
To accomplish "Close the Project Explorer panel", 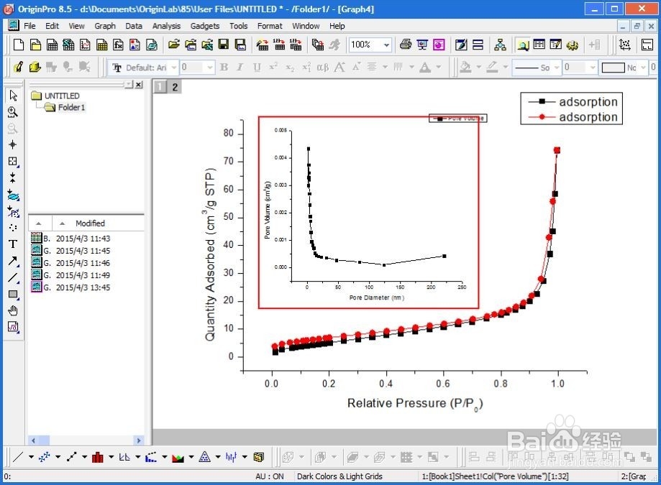I will [x=139, y=85].
